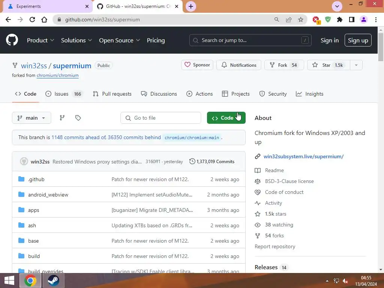This screenshot has width=384, height=288.
Task: Open the base folder
Action: 33,241
